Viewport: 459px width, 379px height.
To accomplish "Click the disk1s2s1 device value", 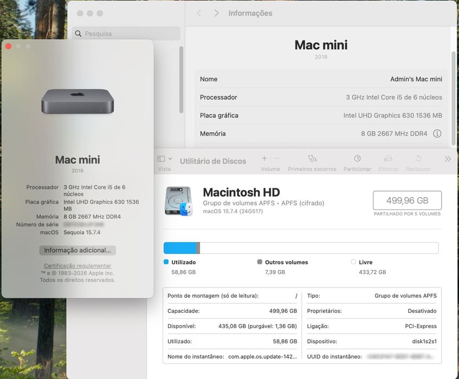I will click(x=424, y=341).
